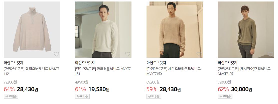The image size is (278, 104).
Task: Click the 세미오버라운드넥니트 MVKT7150 title
Action: 174,71
